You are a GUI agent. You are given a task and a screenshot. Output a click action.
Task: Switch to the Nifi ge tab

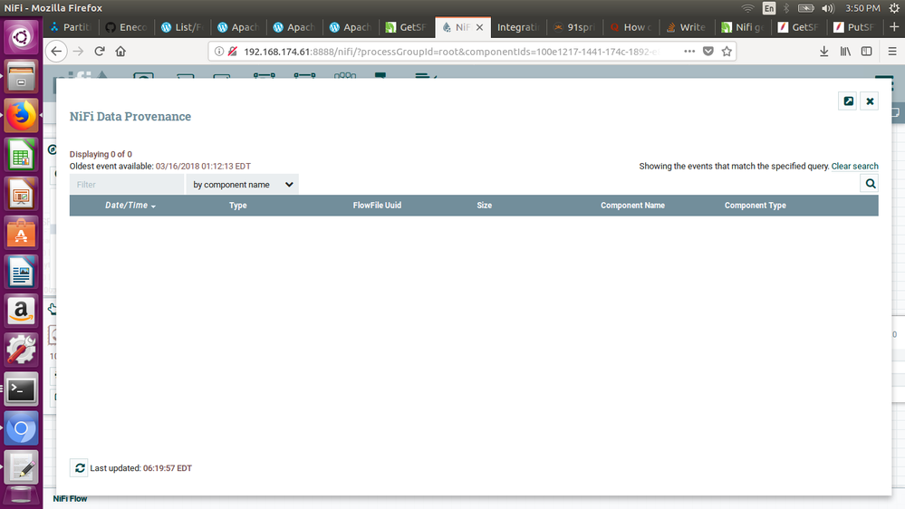(x=742, y=27)
